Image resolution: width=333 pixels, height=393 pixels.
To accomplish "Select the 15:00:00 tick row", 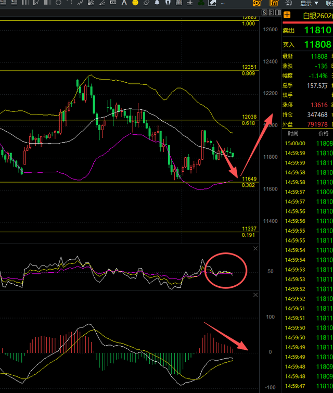I will [x=308, y=143].
